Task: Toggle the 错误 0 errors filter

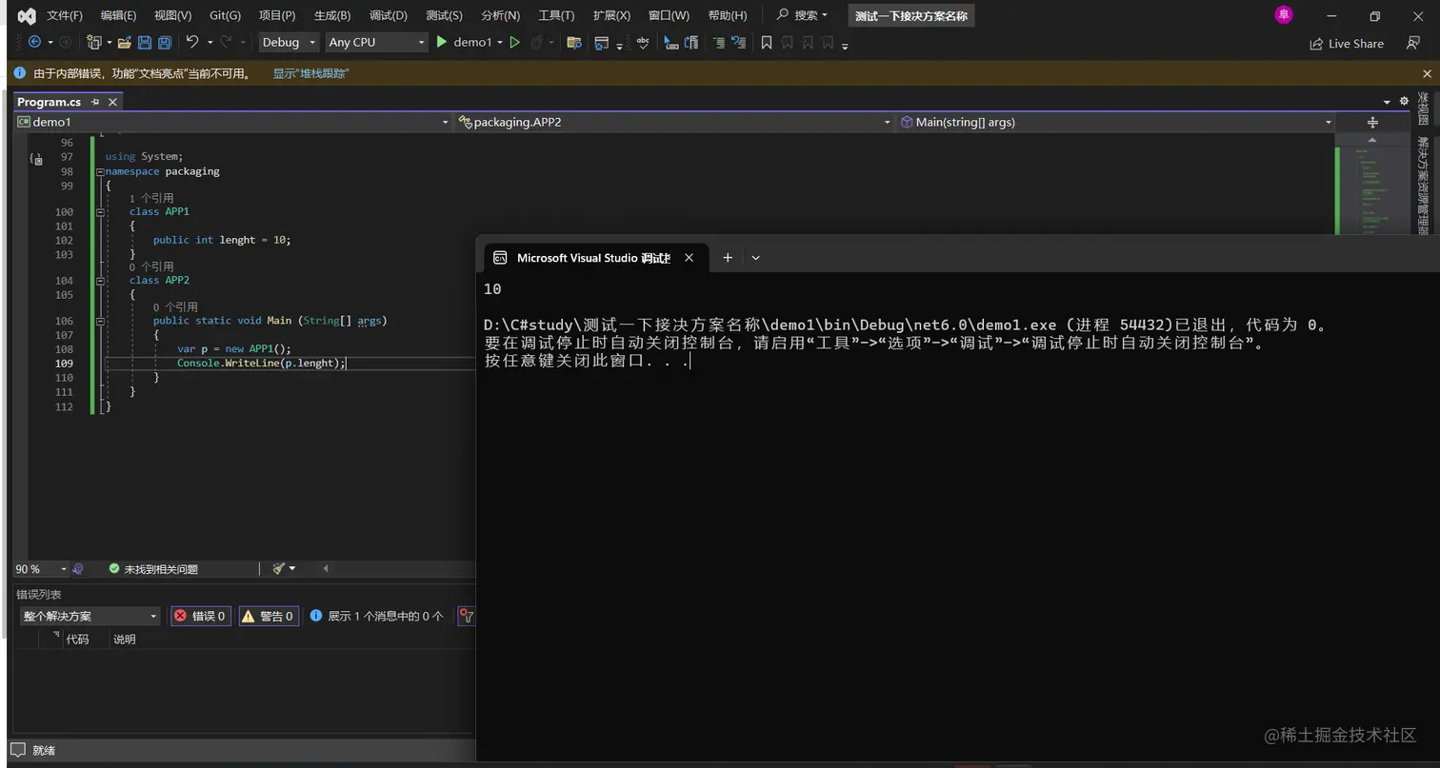Action: click(x=200, y=616)
